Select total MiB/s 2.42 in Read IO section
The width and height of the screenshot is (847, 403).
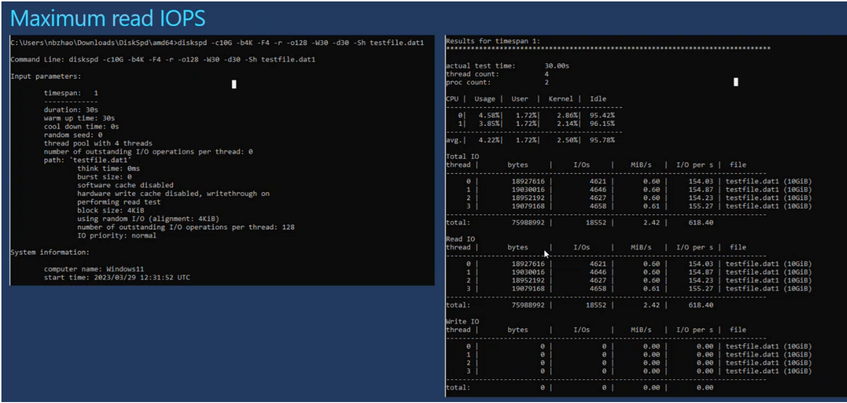[652, 305]
